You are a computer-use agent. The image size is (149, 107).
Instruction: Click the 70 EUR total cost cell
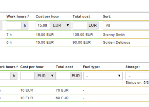point(62,90)
